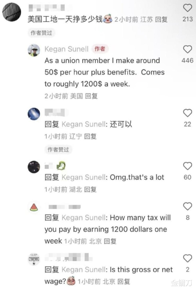The height and width of the screenshot is (291, 196).
Task: Like the 还可以 reply with 22 likes
Action: pyautogui.click(x=188, y=113)
